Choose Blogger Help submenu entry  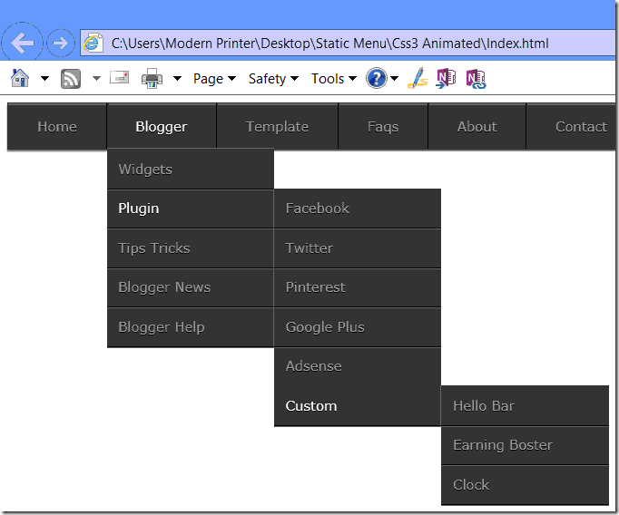tap(191, 327)
